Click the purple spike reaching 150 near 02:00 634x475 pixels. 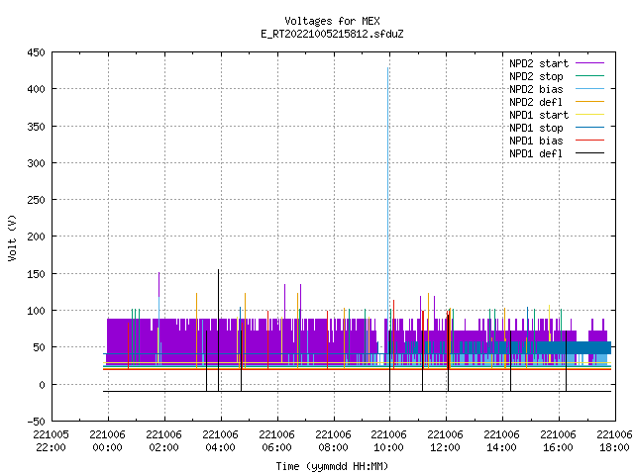(158, 285)
